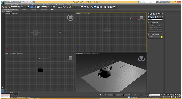Open the Edit menu
182x99 pixels.
click(x=7, y=4)
